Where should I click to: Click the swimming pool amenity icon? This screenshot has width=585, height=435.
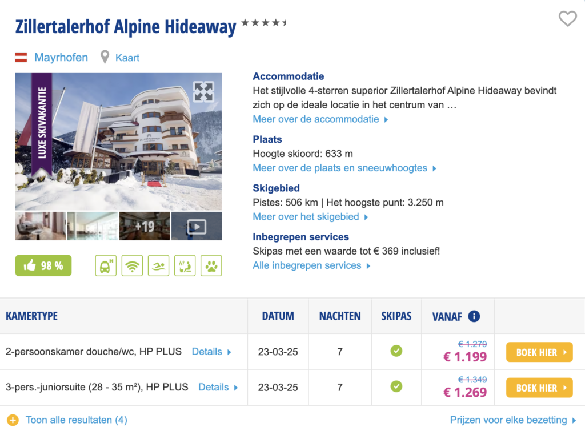[x=158, y=265]
